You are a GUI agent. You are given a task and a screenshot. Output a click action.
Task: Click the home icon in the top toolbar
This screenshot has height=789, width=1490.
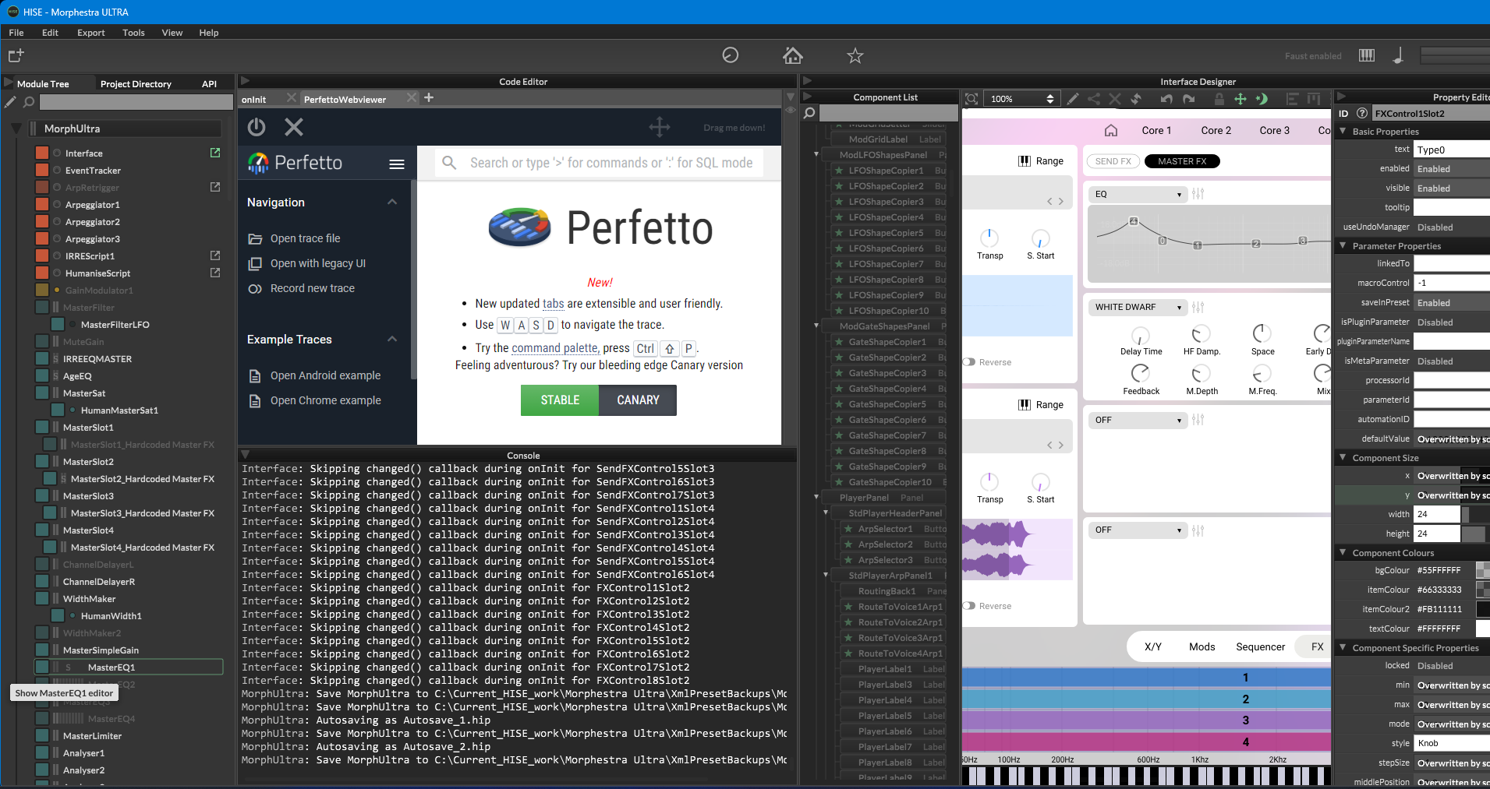tap(793, 55)
